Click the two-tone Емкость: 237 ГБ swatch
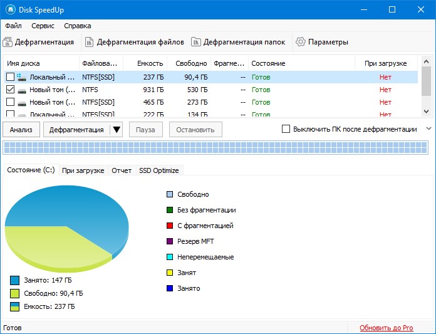 click(x=15, y=306)
